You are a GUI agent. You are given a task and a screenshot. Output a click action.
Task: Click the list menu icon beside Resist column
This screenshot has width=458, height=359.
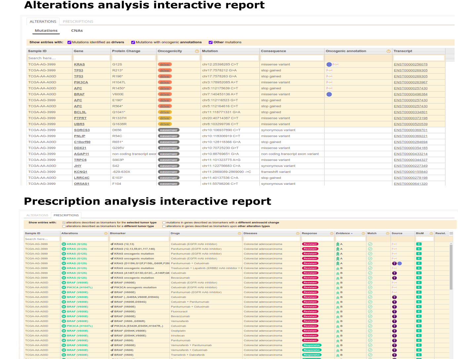[451, 233]
